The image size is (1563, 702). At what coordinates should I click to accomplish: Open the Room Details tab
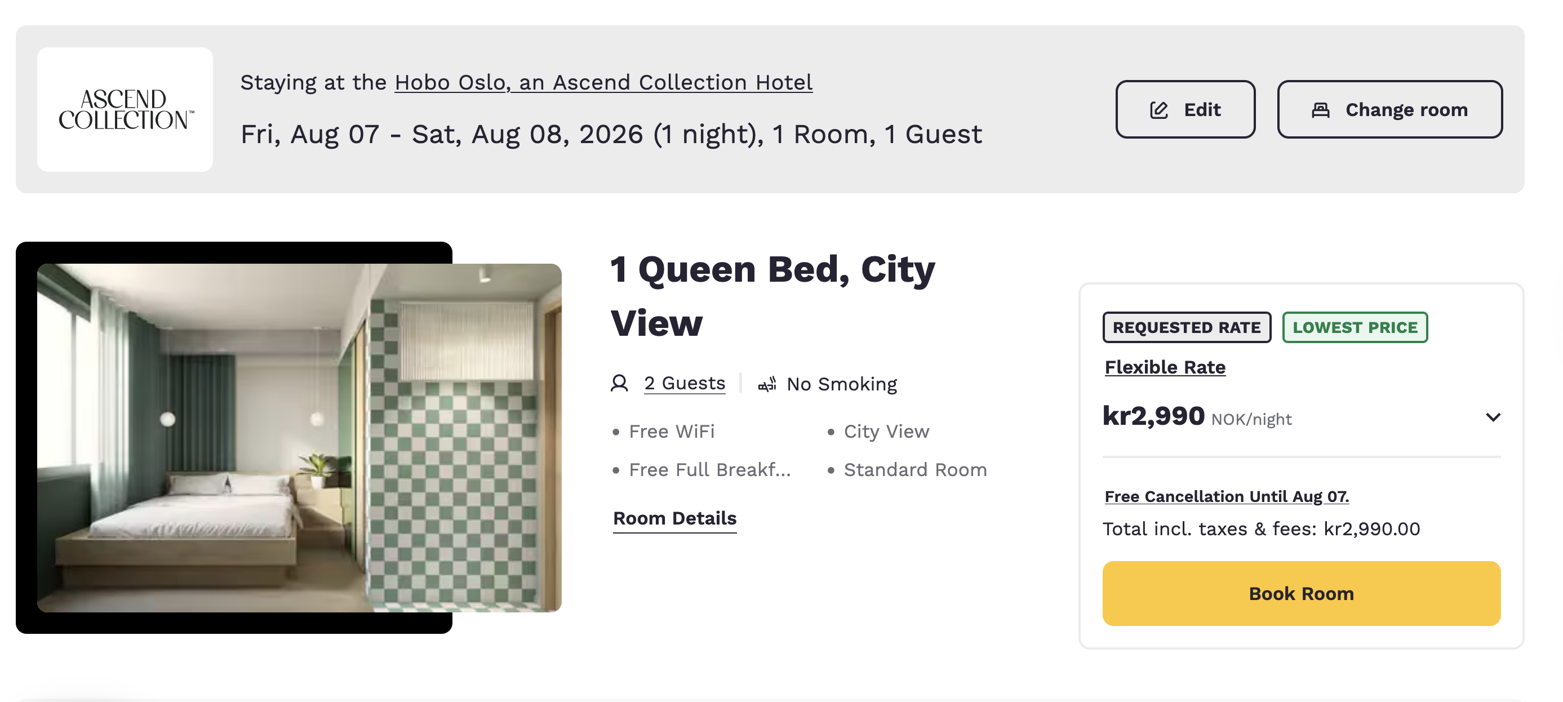674,518
